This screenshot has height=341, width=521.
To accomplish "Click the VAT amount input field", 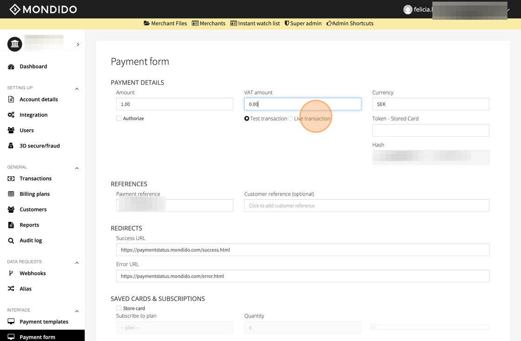I will [303, 104].
